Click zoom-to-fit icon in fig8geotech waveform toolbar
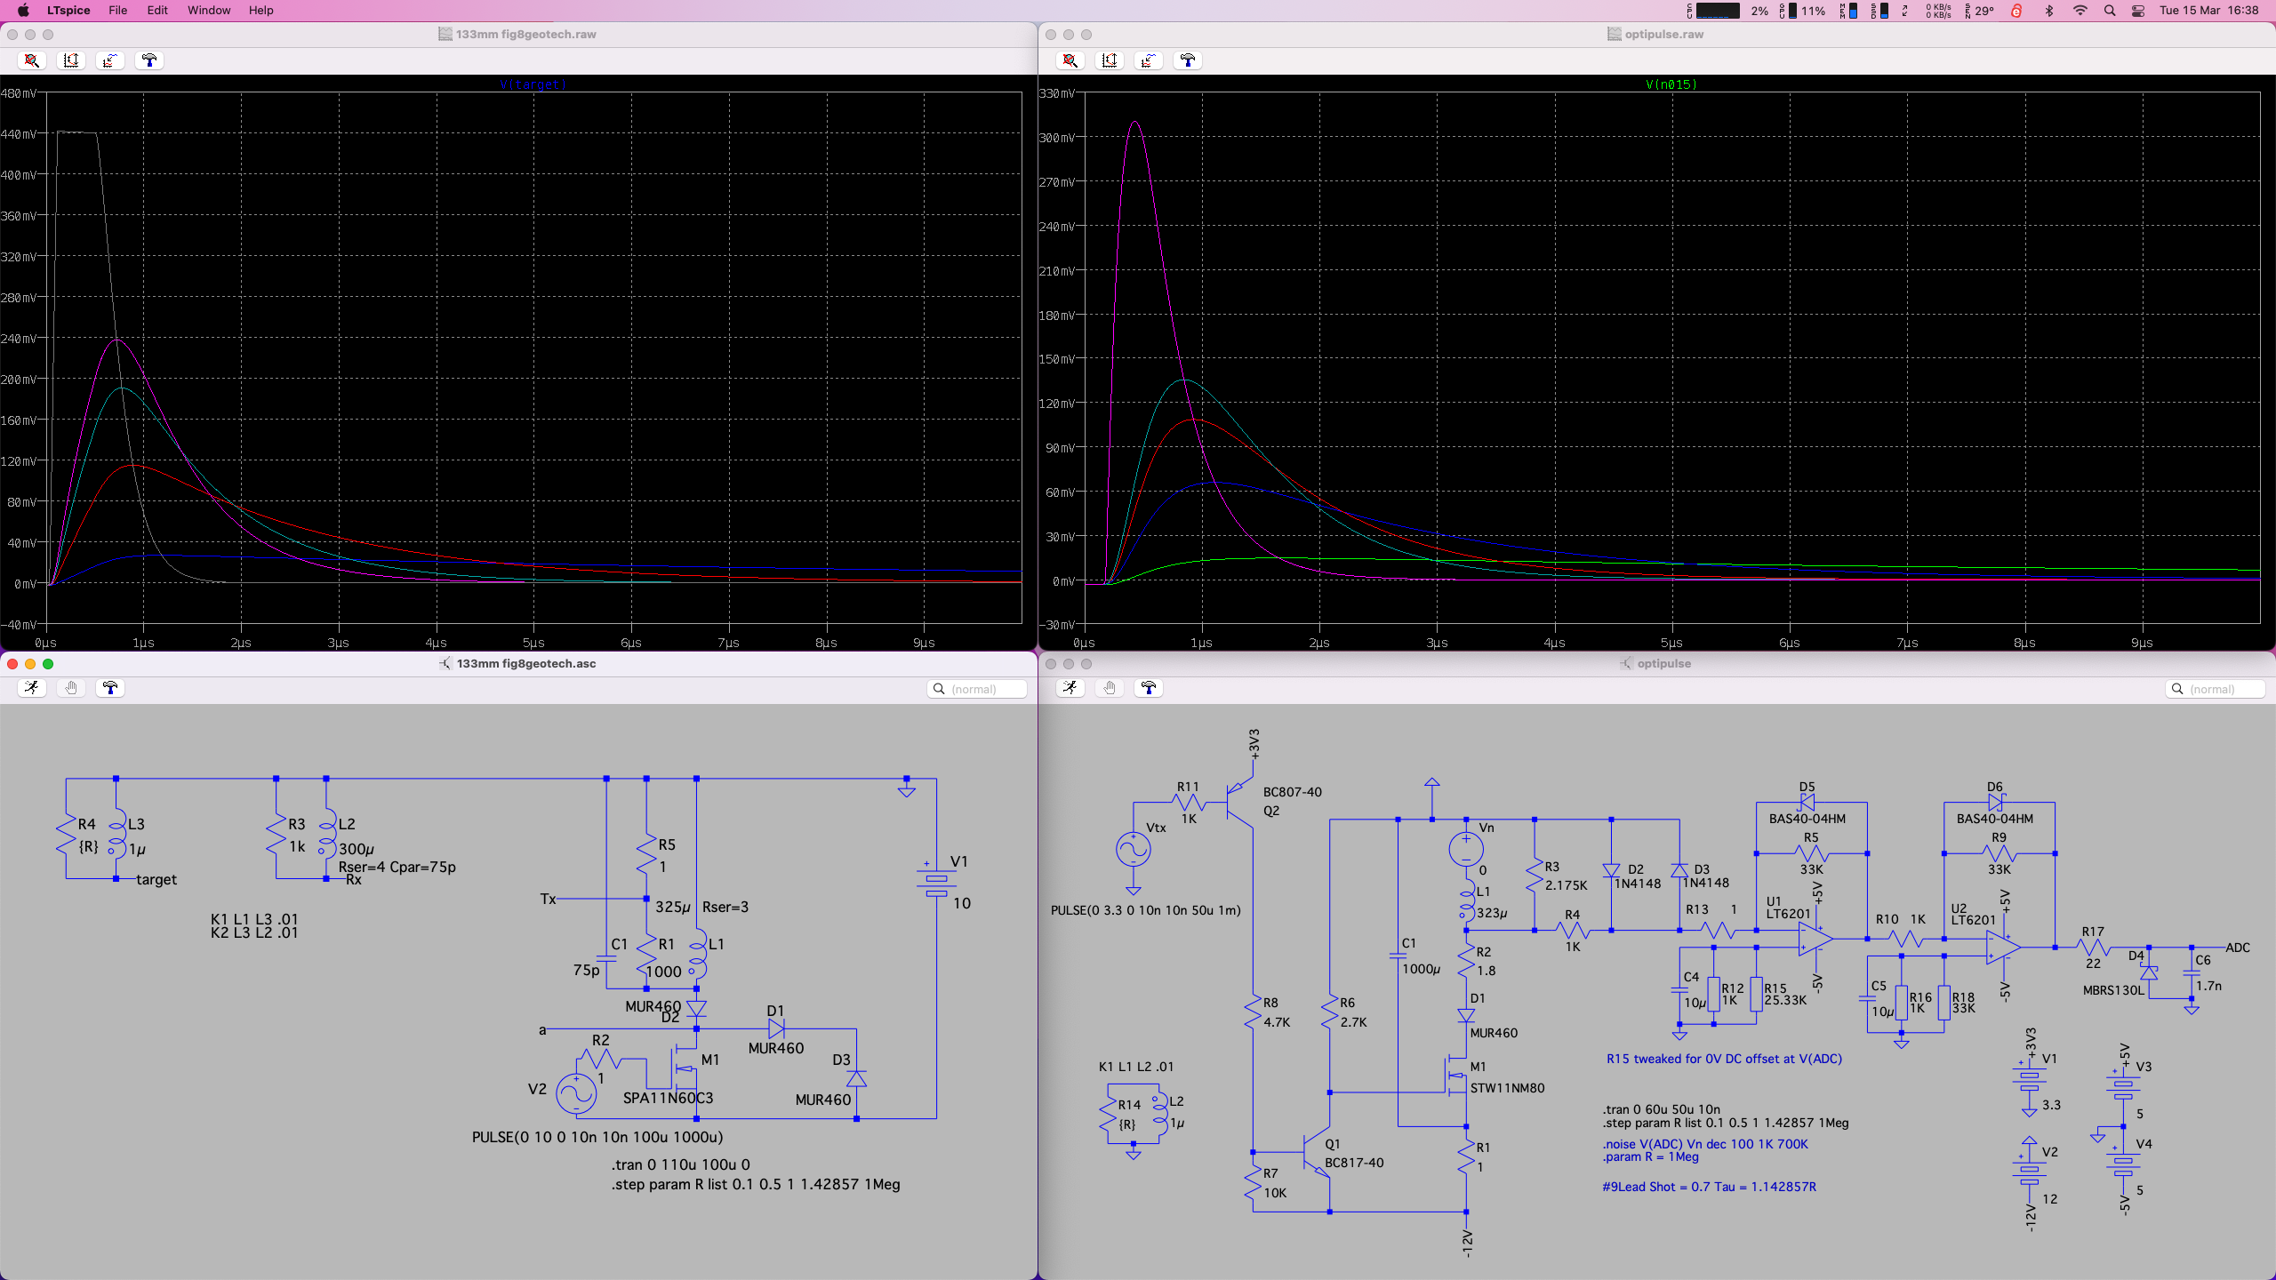The image size is (2276, 1280). (x=32, y=60)
